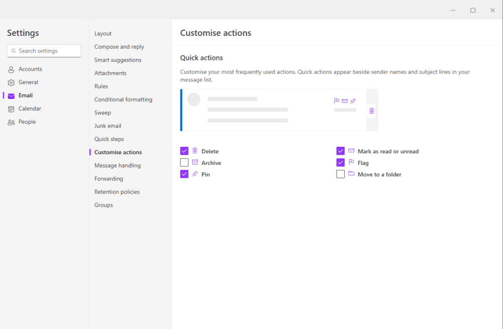
Task: Click the Accounts person icon in the sidebar
Action: tap(11, 69)
